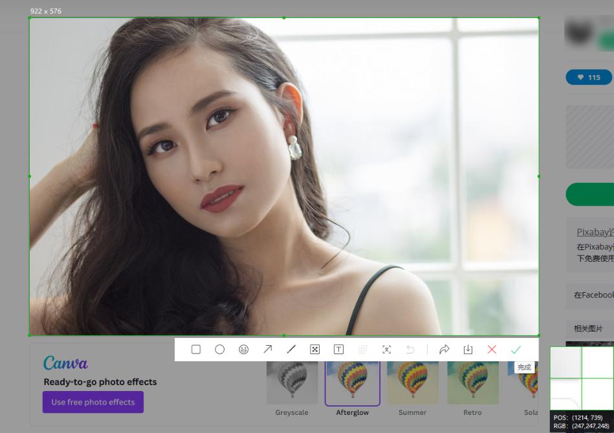Click the Ready-to-go photo effects text
Screen dimensions: 614x433
coord(100,382)
